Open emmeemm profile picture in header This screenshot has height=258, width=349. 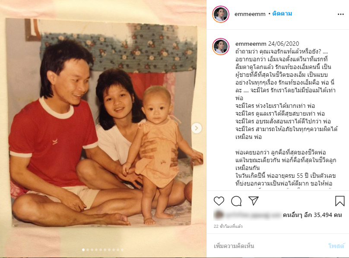pos(221,14)
